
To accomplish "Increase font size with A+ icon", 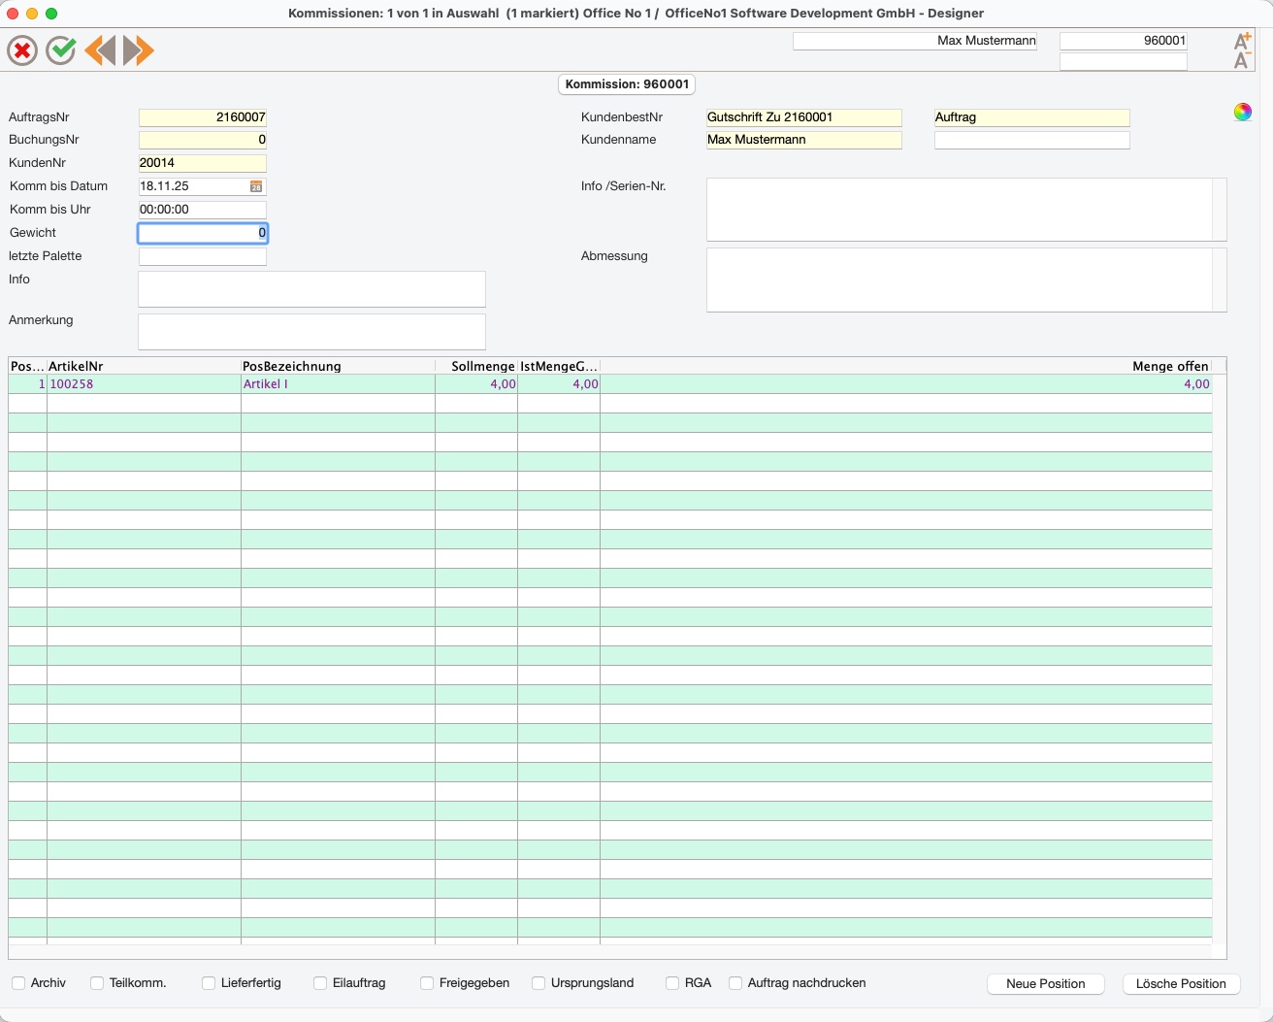I will pos(1242,41).
